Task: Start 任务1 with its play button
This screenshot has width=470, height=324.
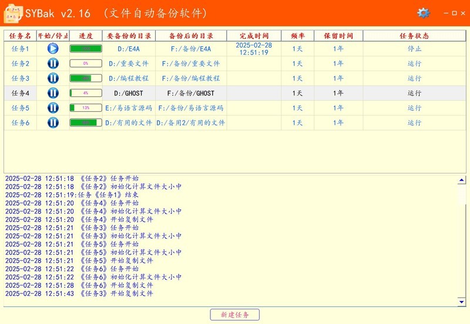Action: 53,49
